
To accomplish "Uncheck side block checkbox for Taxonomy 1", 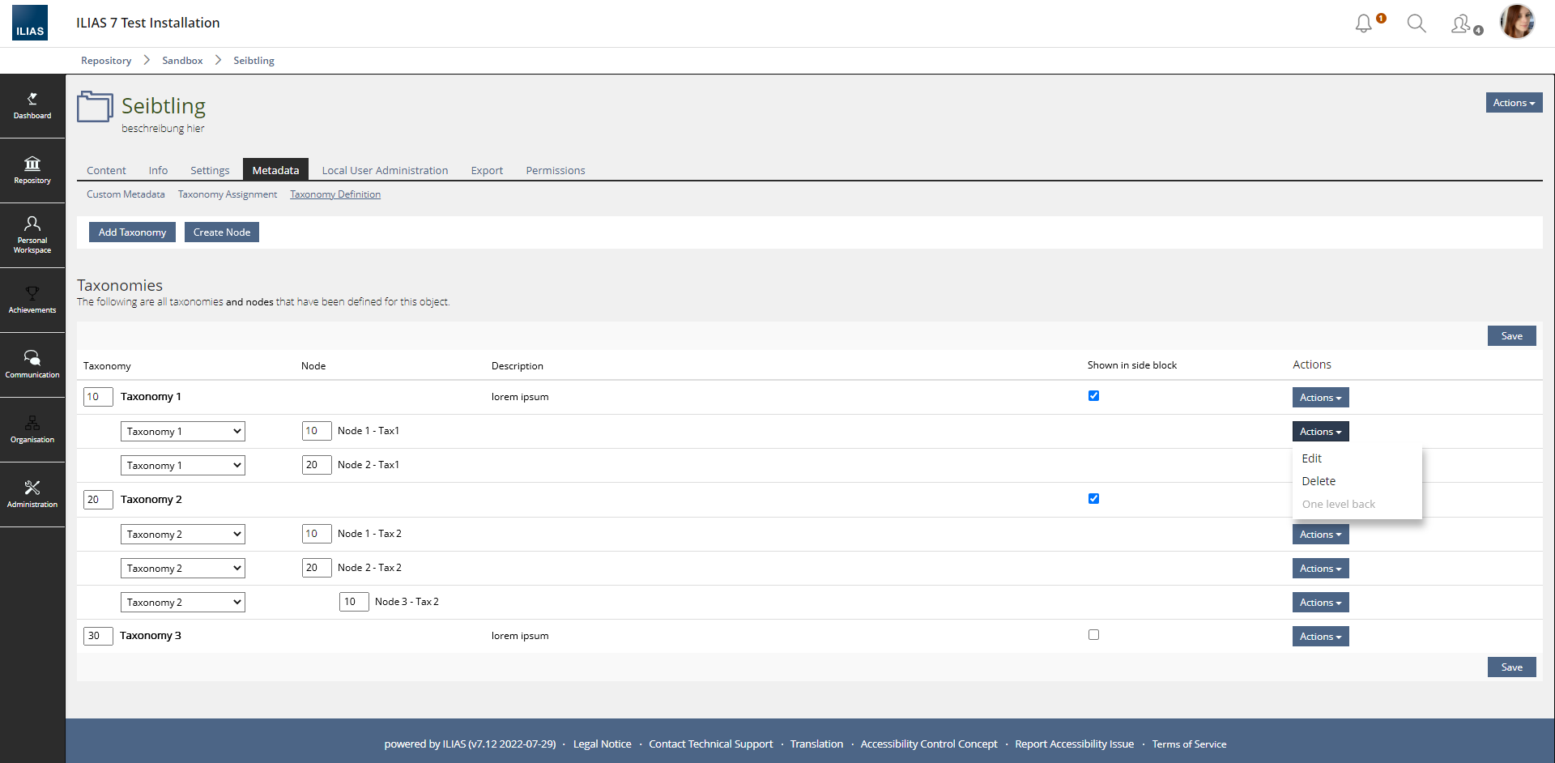I will tap(1093, 396).
